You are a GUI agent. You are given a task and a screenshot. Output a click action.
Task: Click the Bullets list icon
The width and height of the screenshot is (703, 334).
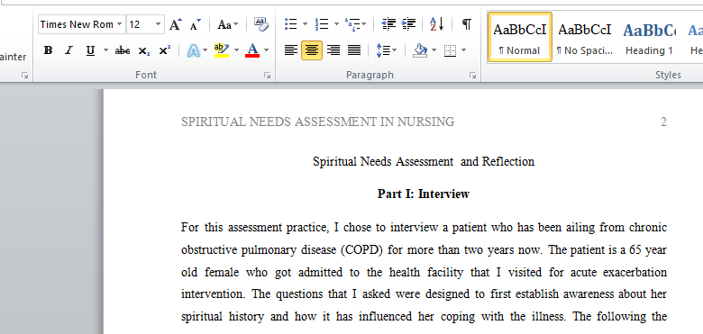[291, 24]
